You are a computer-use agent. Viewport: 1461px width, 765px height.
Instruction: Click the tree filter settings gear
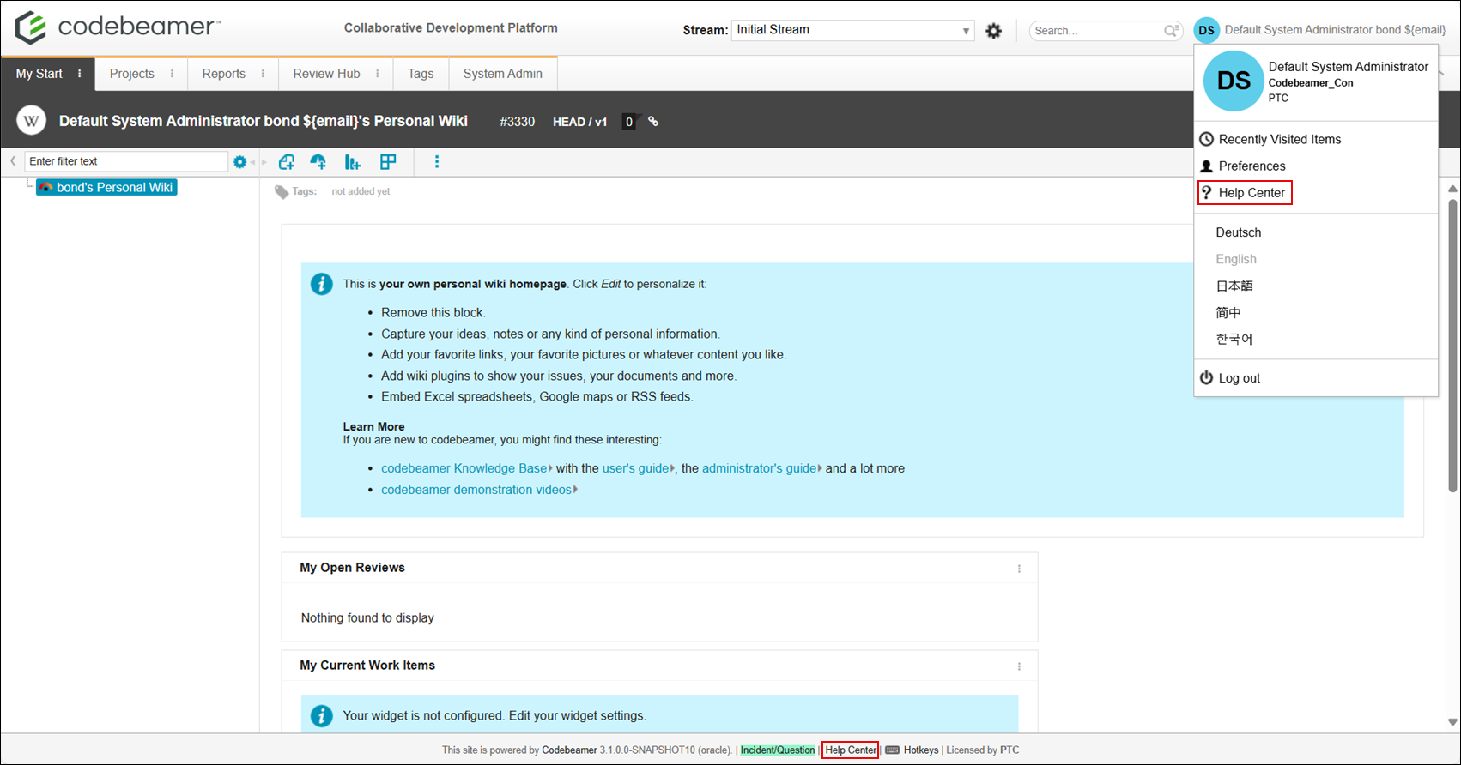pos(239,161)
